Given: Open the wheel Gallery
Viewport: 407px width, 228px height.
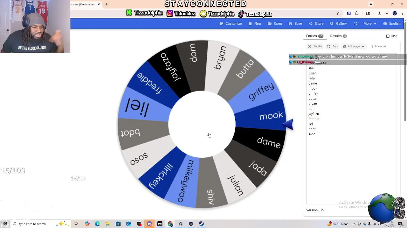Looking at the screenshot, I should tap(338, 23).
